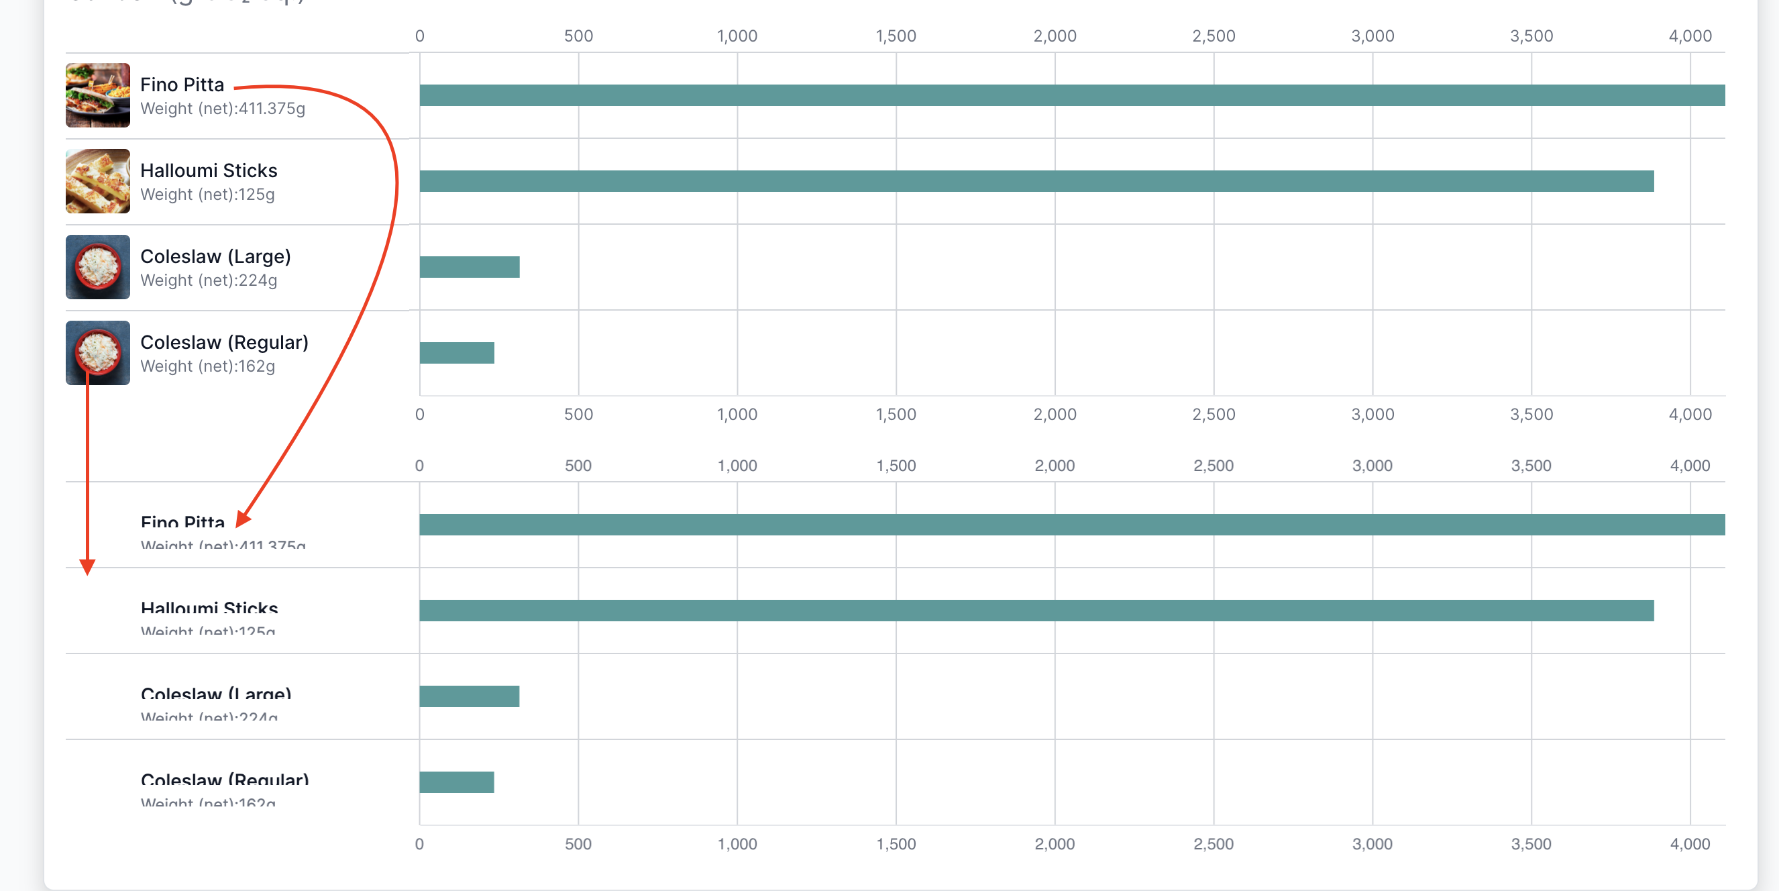Image resolution: width=1779 pixels, height=891 pixels.
Task: Click the Halloumi Sticks bar in the bottom chart
Action: tap(1036, 610)
